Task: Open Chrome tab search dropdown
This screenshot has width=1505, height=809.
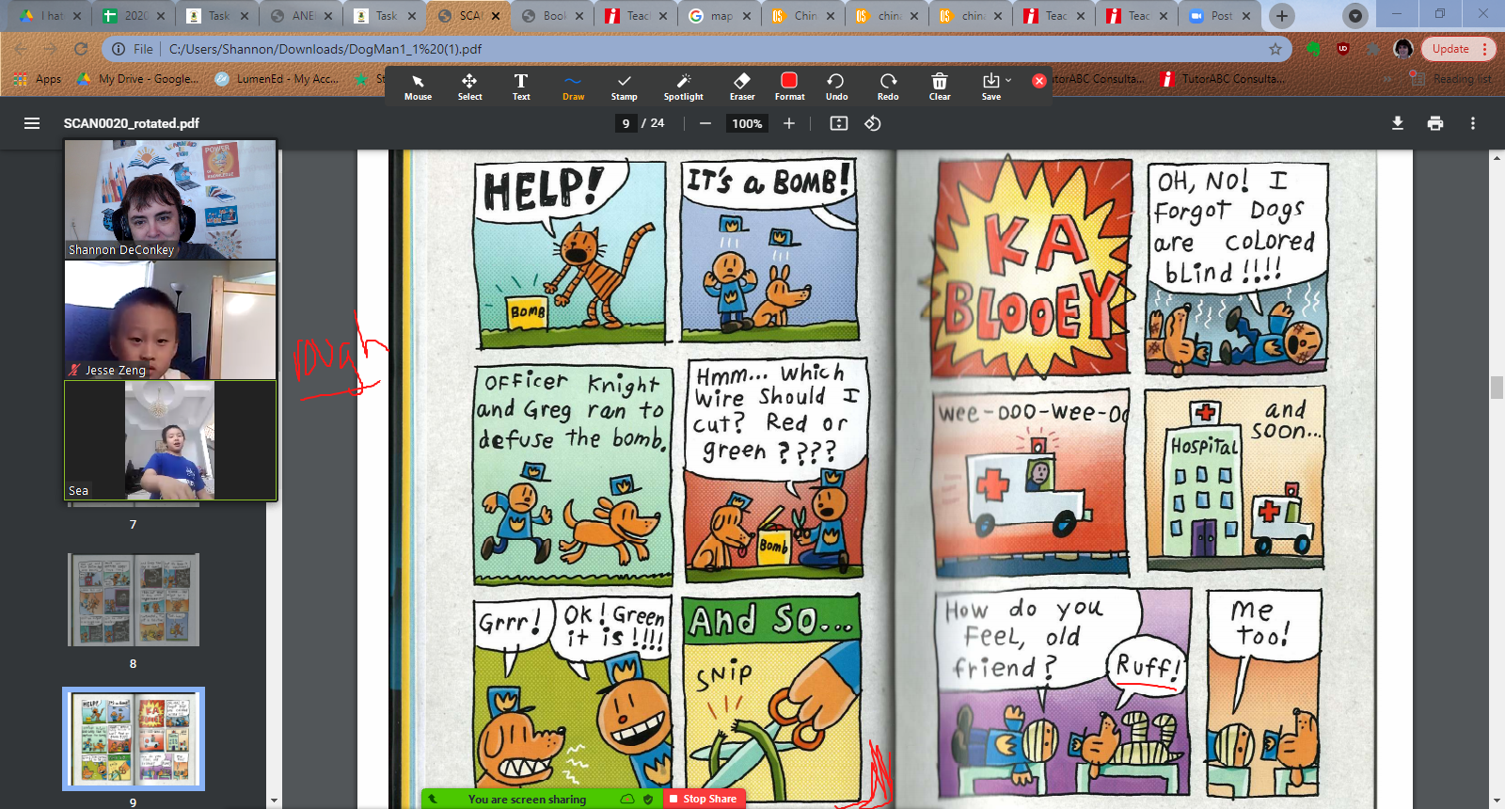Action: pos(1354,16)
